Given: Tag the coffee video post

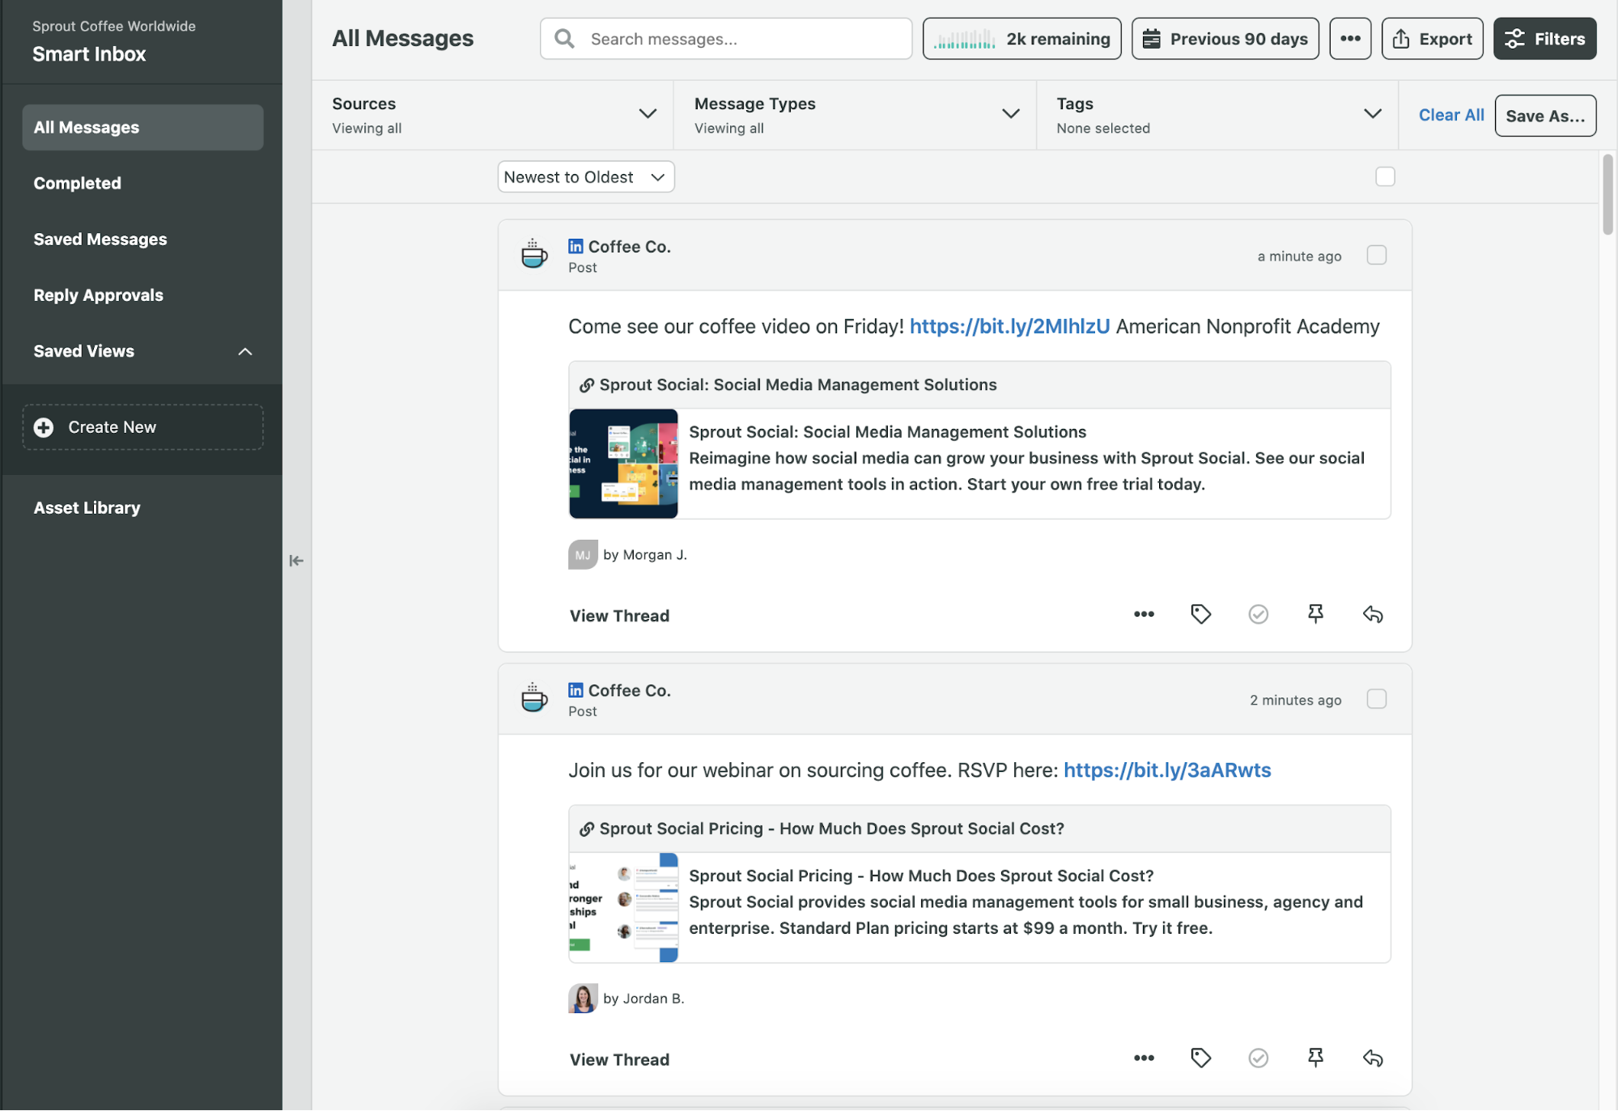Looking at the screenshot, I should pos(1201,614).
